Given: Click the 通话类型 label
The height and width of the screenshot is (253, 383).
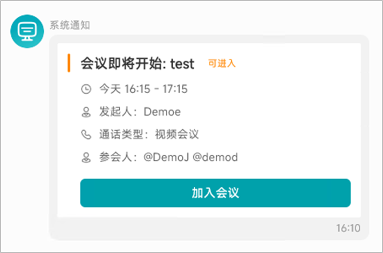Looking at the screenshot, I should click(x=121, y=134).
